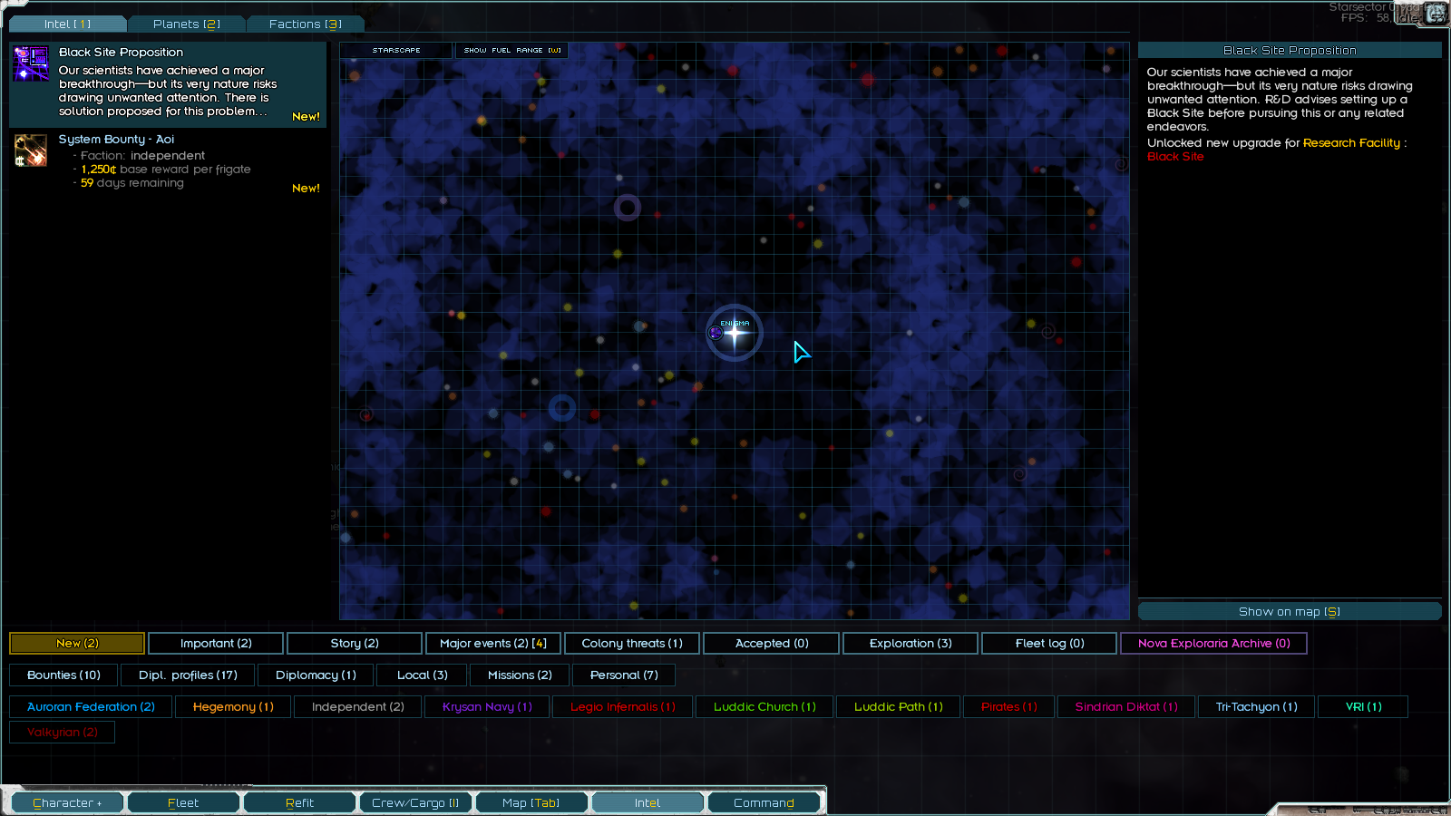Filter by Valkyrian (2) faction
Image resolution: width=1451 pixels, height=816 pixels.
click(63, 732)
